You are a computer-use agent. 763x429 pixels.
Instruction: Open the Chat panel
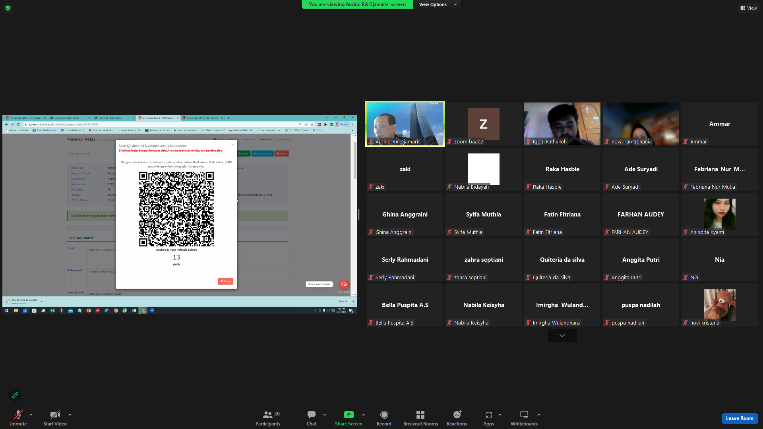coord(312,418)
